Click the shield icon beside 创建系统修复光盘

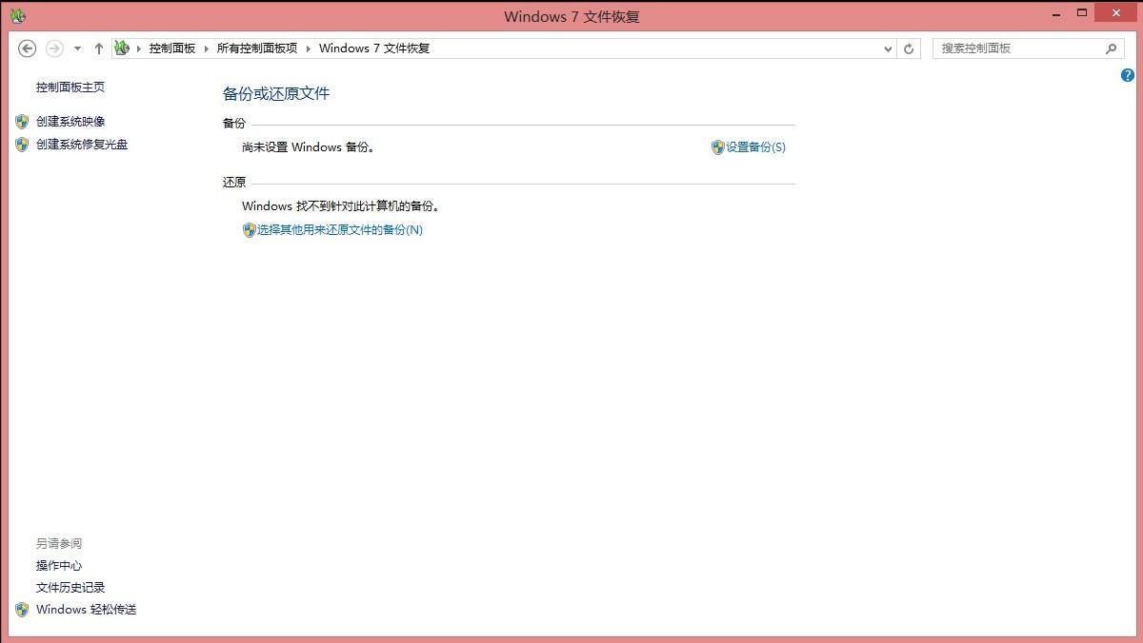[22, 145]
